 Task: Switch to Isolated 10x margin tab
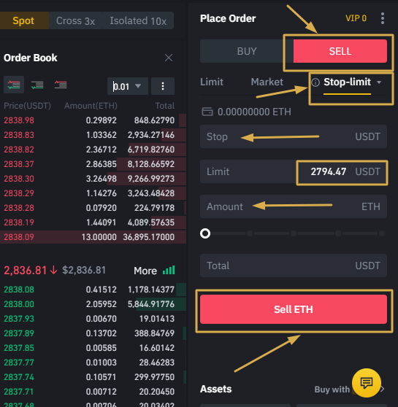coord(138,20)
